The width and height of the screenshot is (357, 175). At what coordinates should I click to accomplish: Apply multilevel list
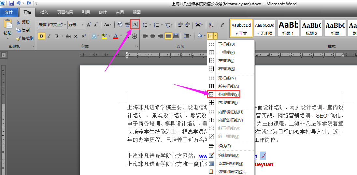click(167, 25)
